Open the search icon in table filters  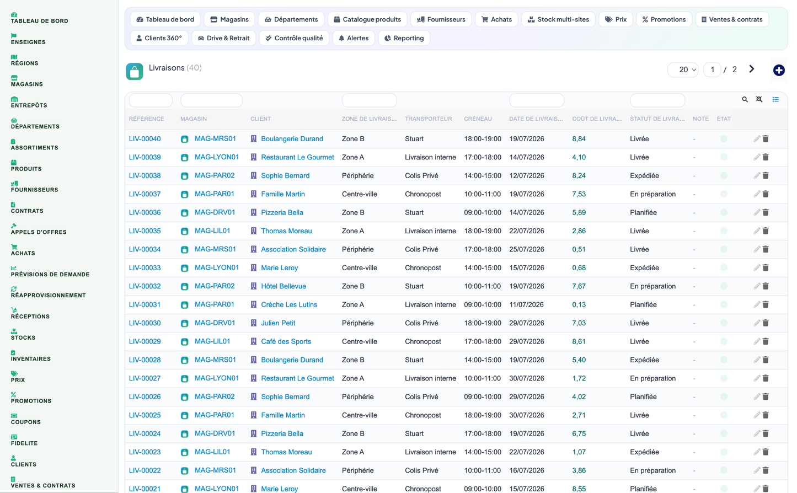click(x=745, y=100)
